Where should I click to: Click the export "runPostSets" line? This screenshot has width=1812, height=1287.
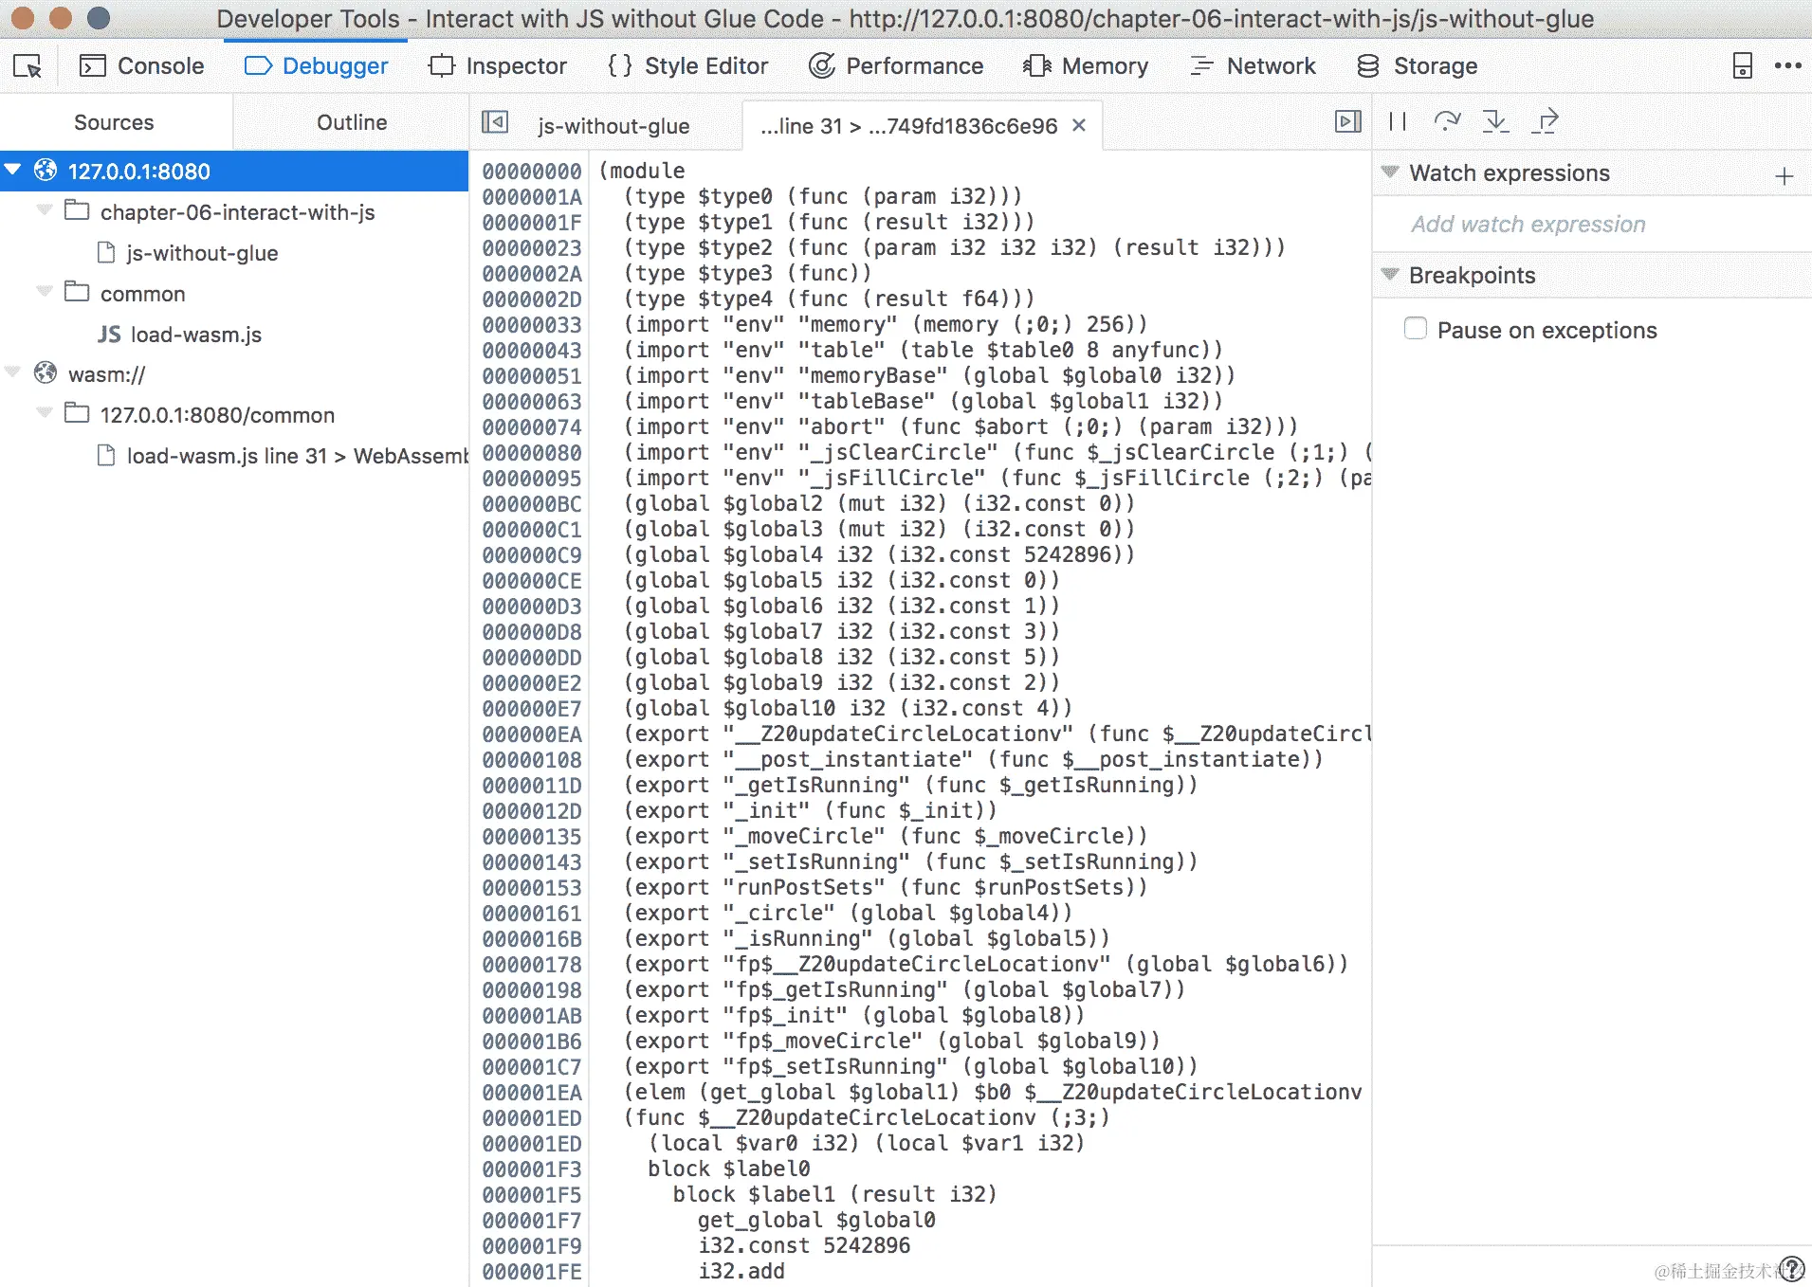pos(886,888)
